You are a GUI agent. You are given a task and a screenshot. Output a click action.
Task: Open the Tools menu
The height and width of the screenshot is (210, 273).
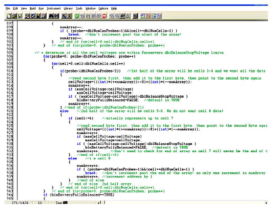pyautogui.click(x=79, y=9)
